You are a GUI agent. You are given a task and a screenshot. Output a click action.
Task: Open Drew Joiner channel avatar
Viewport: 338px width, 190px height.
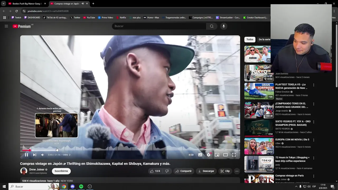[x=24, y=171]
